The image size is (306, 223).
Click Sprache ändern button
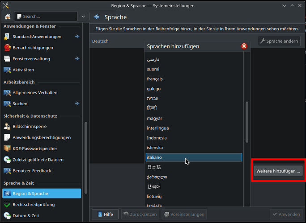tap(279, 41)
